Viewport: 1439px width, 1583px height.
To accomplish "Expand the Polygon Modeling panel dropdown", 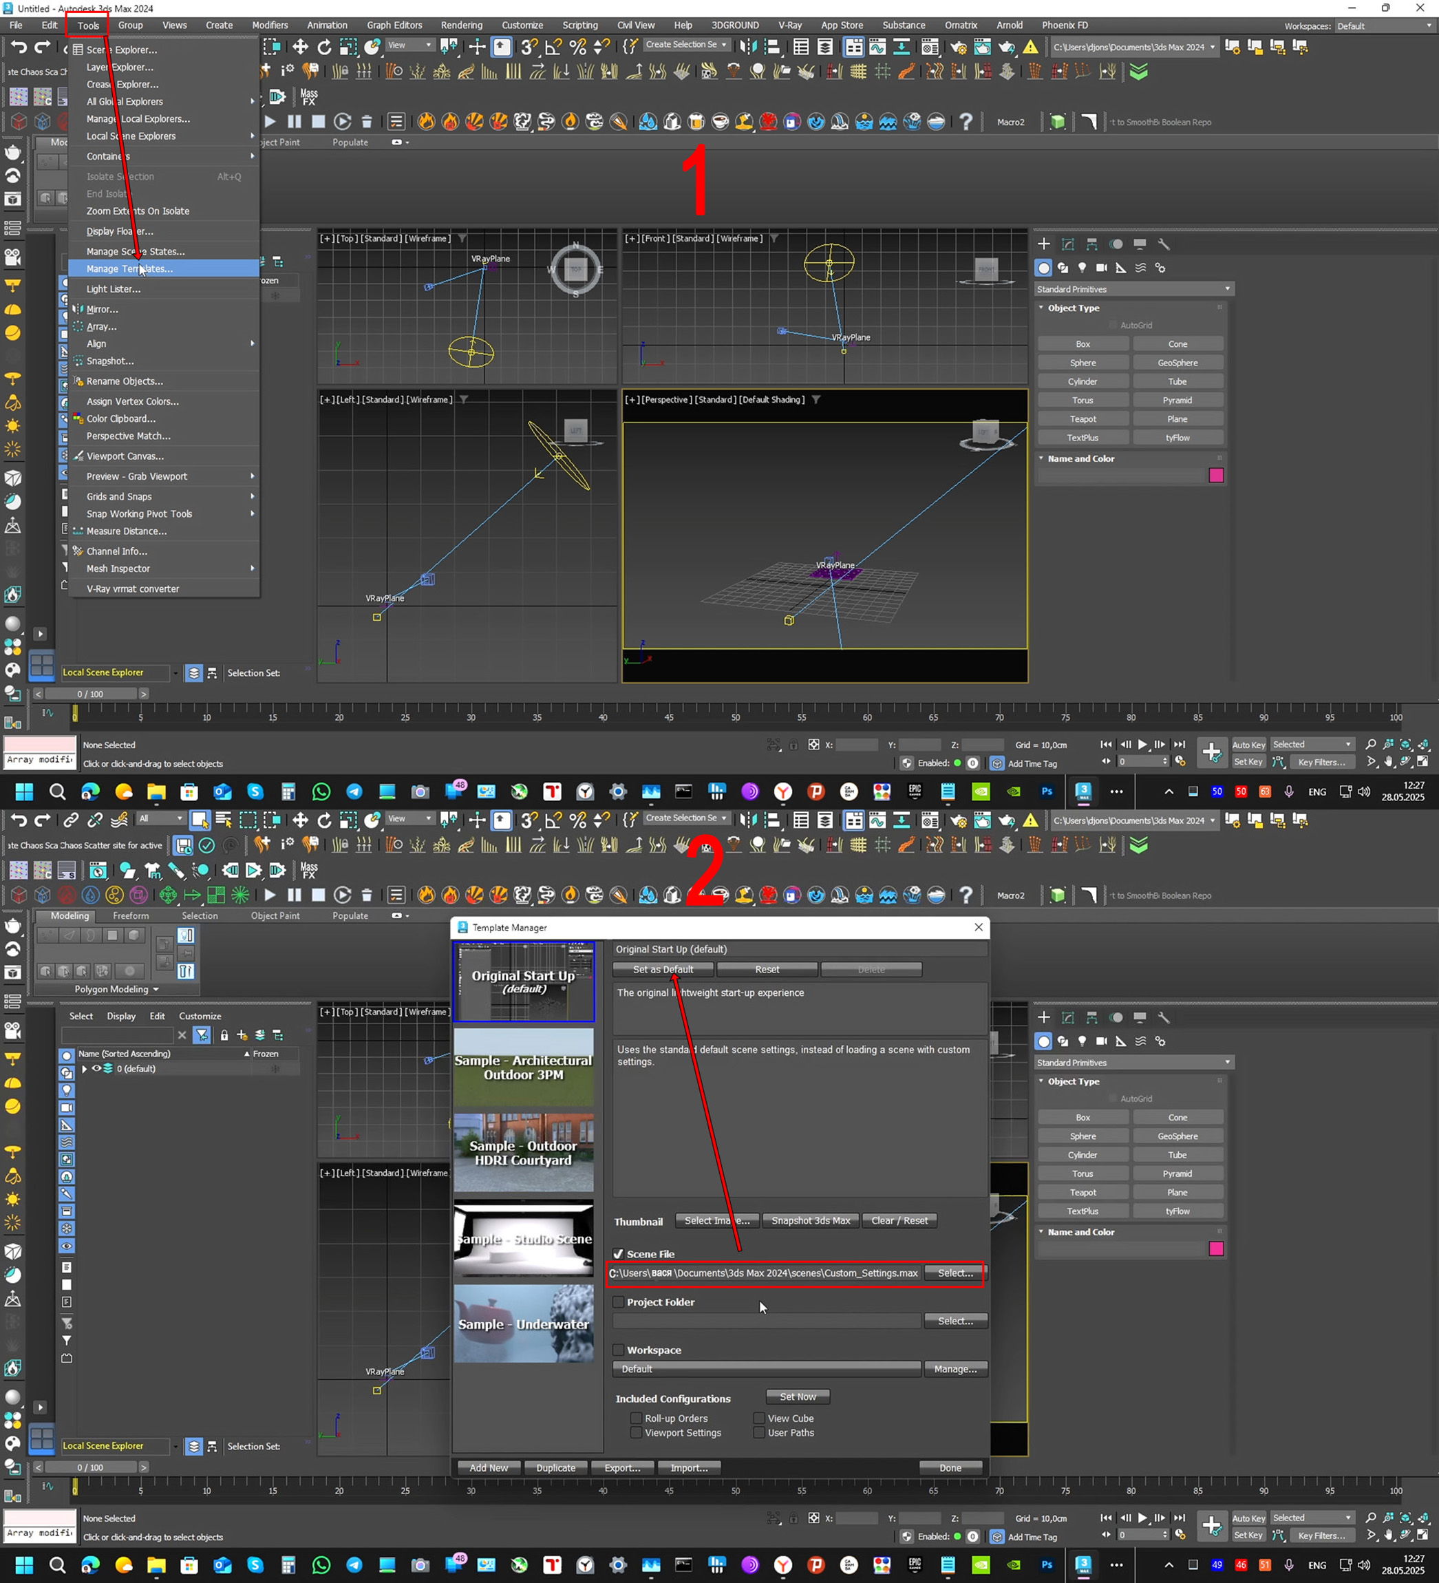I will click(x=116, y=990).
